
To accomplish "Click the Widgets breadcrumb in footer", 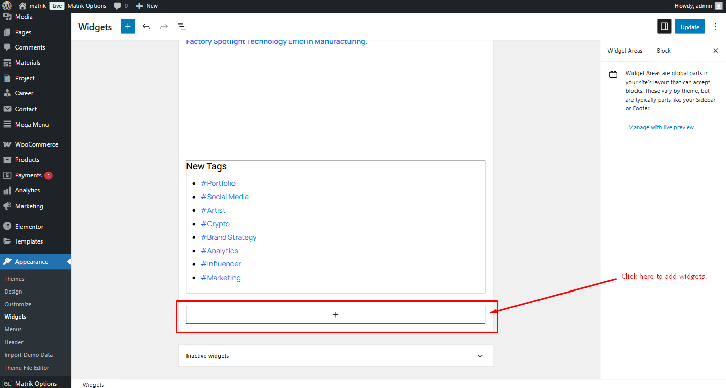I will point(93,385).
